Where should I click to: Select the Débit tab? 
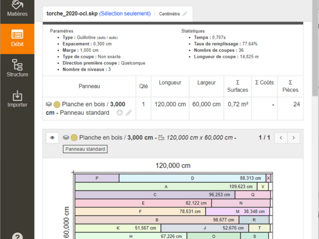pos(17,39)
